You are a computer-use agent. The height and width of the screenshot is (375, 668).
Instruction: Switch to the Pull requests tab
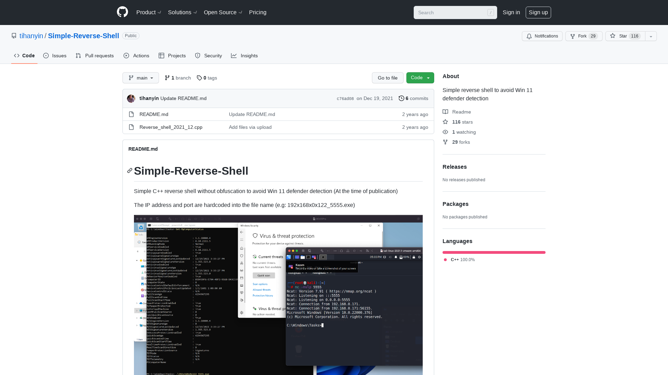pyautogui.click(x=95, y=56)
